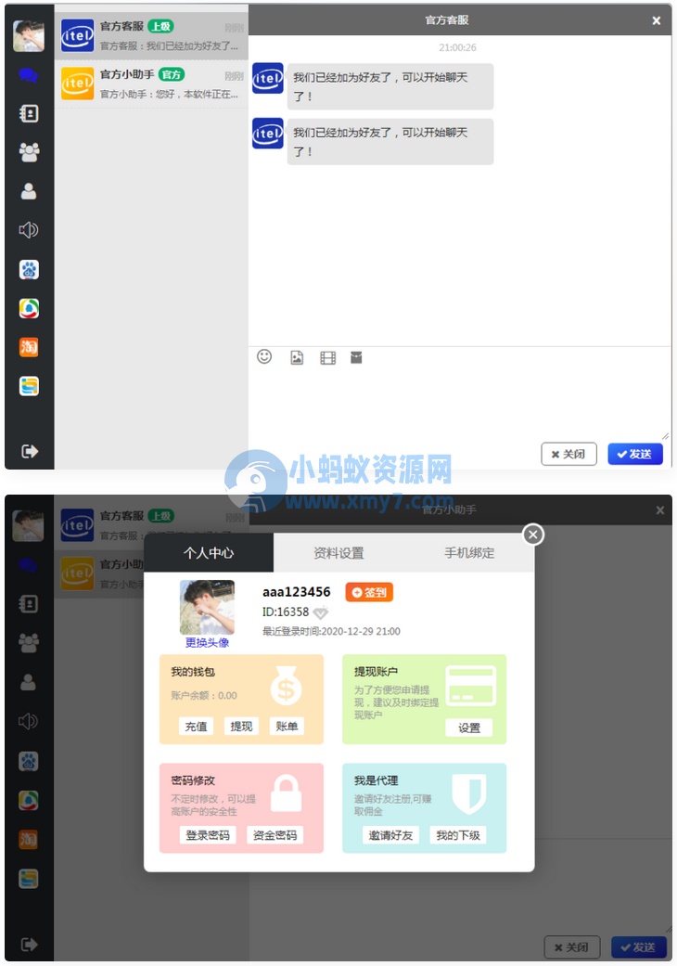The image size is (677, 966).
Task: Open chat messages icon in top window sidebar
Action: [29, 75]
